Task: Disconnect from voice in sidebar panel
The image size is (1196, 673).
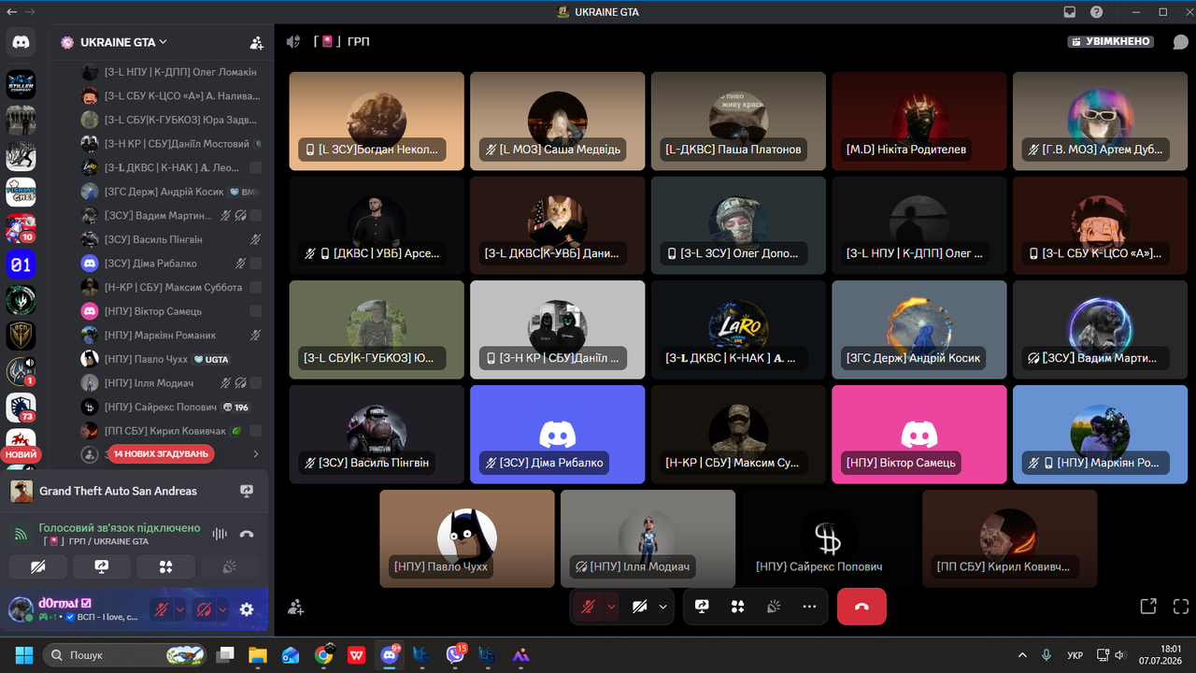Action: pos(247,534)
